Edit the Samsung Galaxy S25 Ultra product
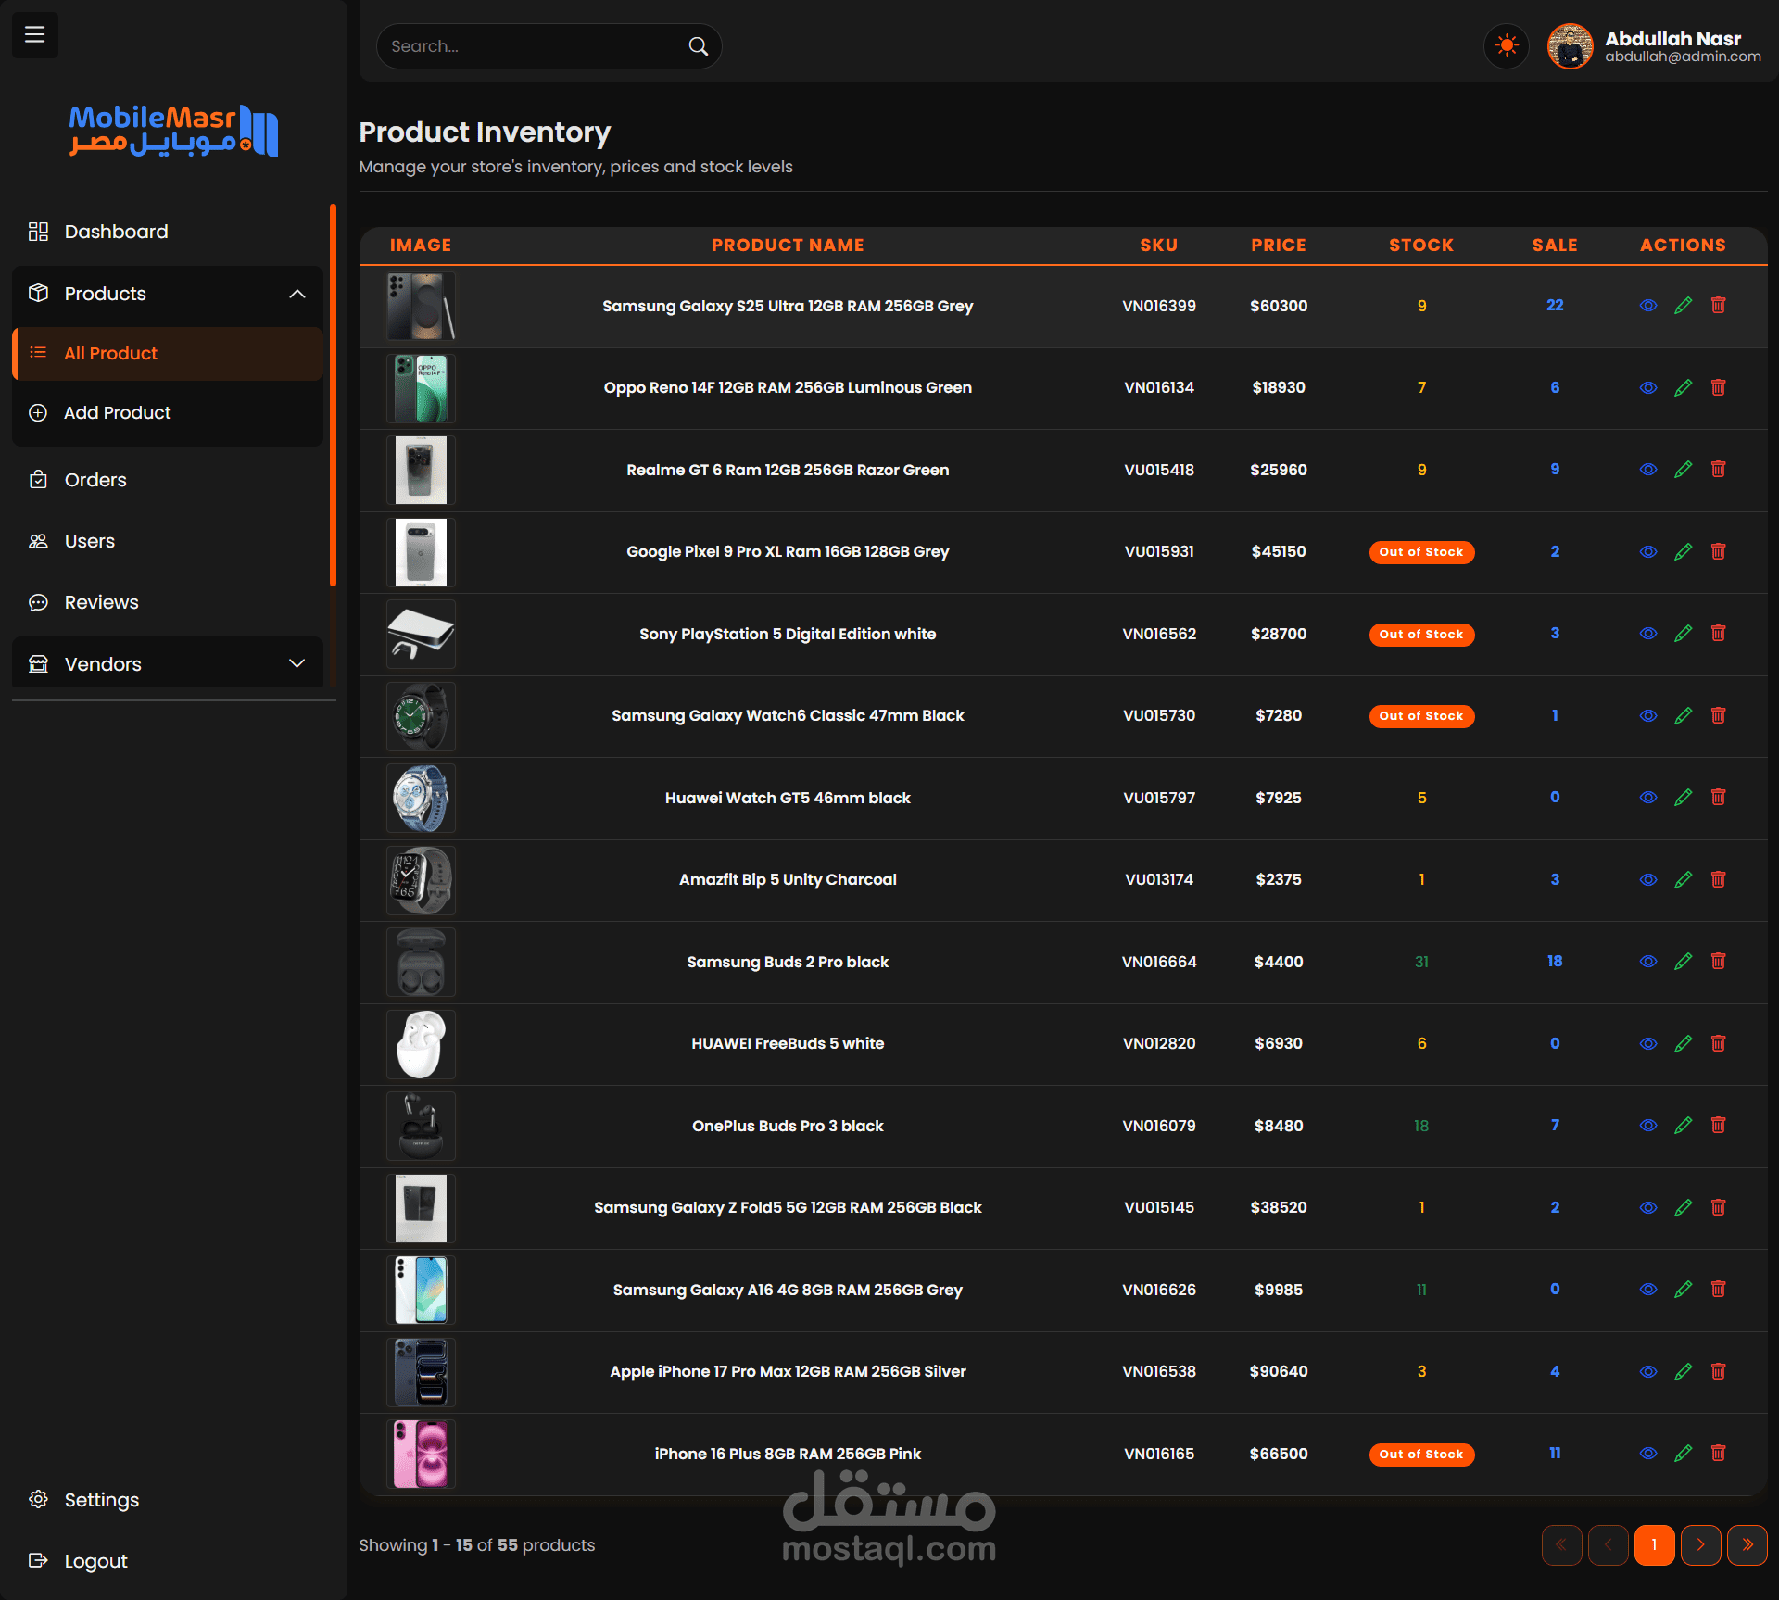1779x1600 pixels. click(x=1683, y=306)
